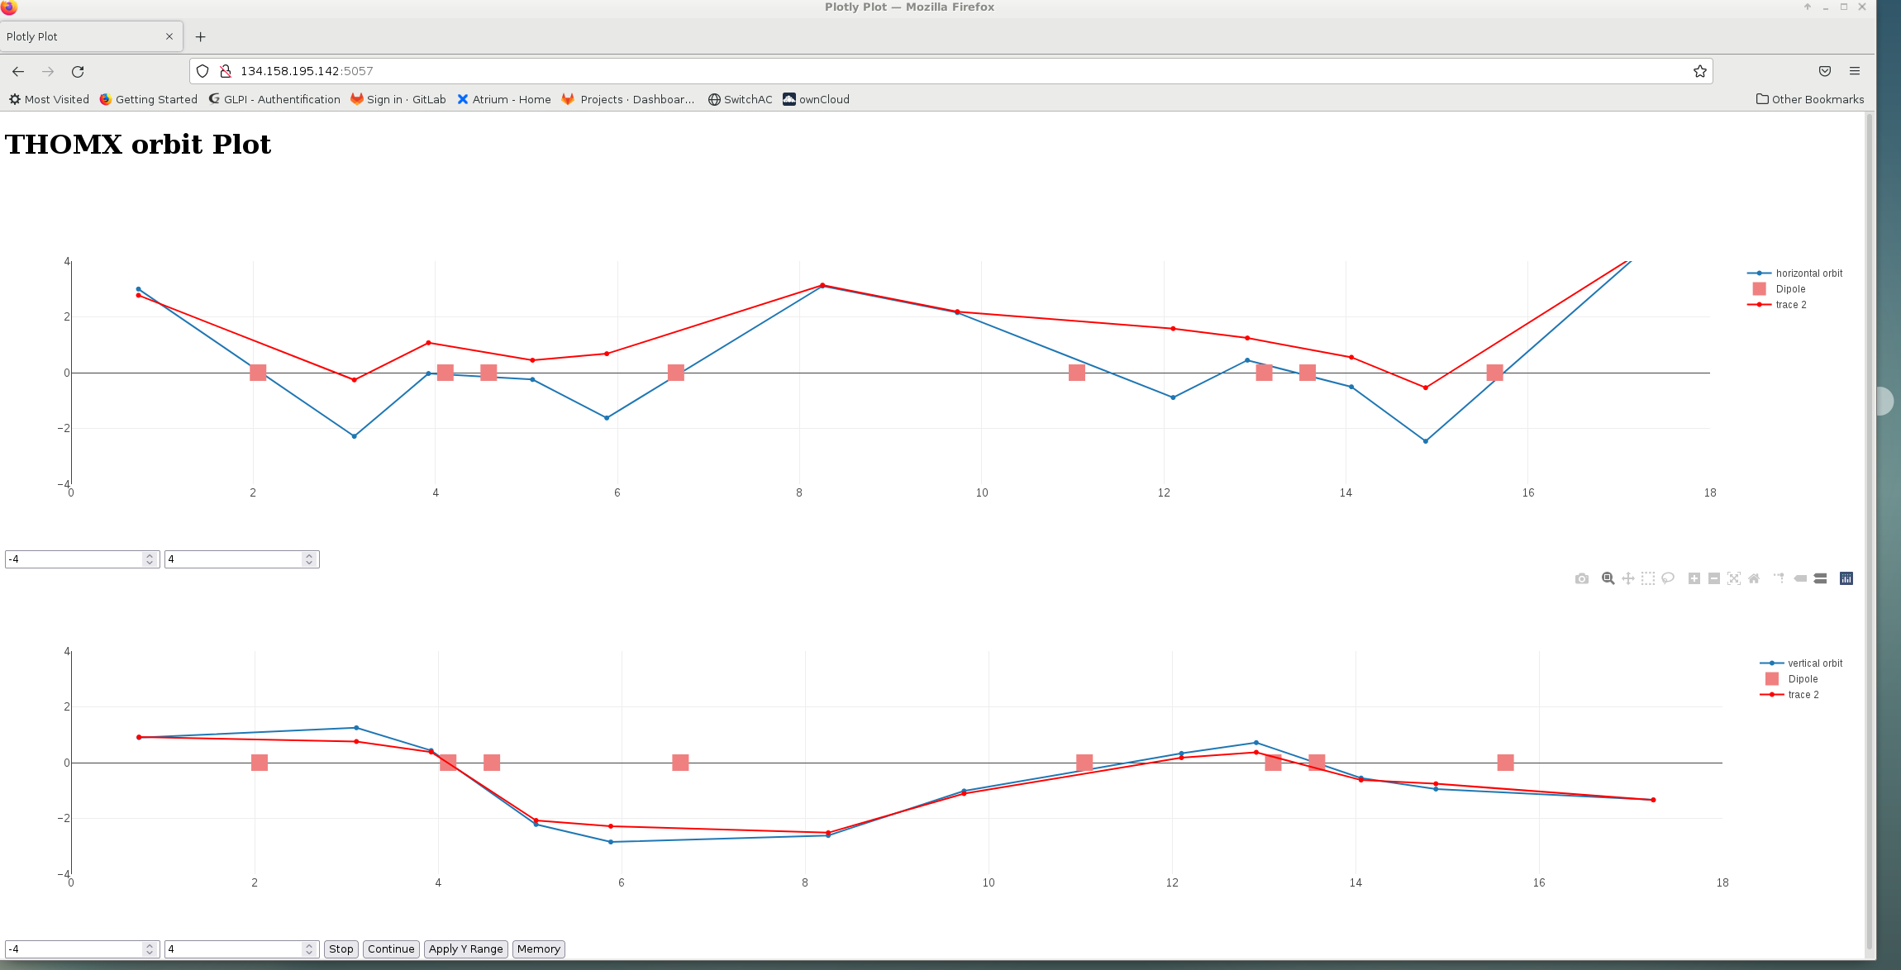
Task: Download plot as PNG camera icon
Action: [x=1581, y=578]
